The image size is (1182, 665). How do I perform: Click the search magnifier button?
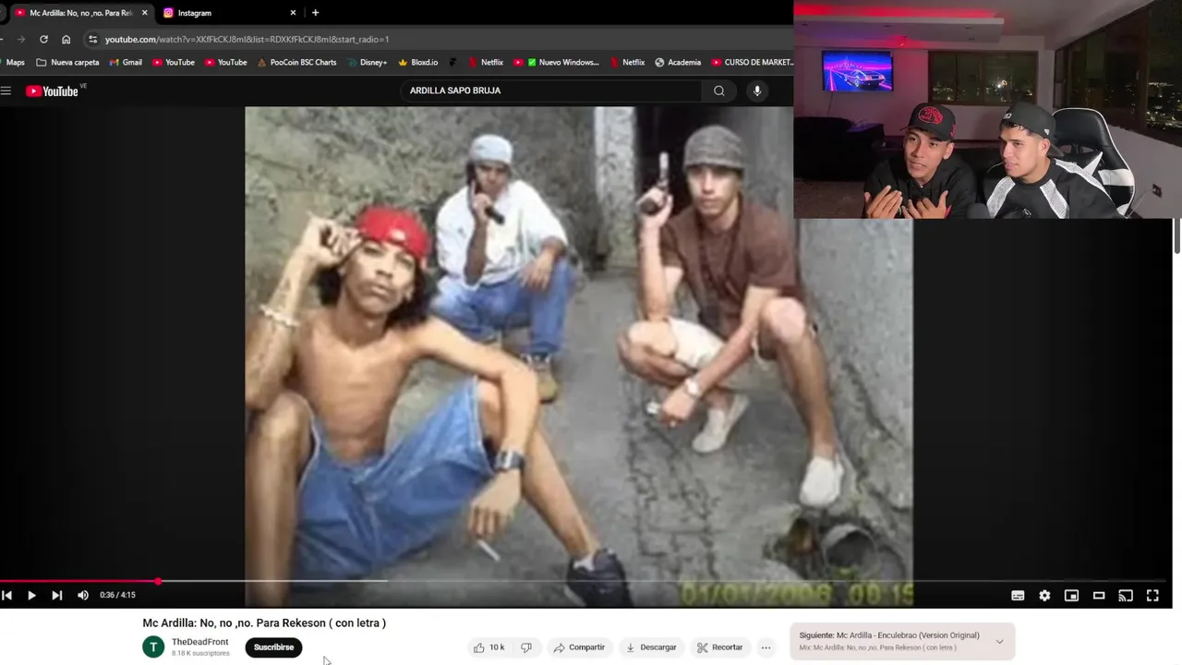coord(719,91)
